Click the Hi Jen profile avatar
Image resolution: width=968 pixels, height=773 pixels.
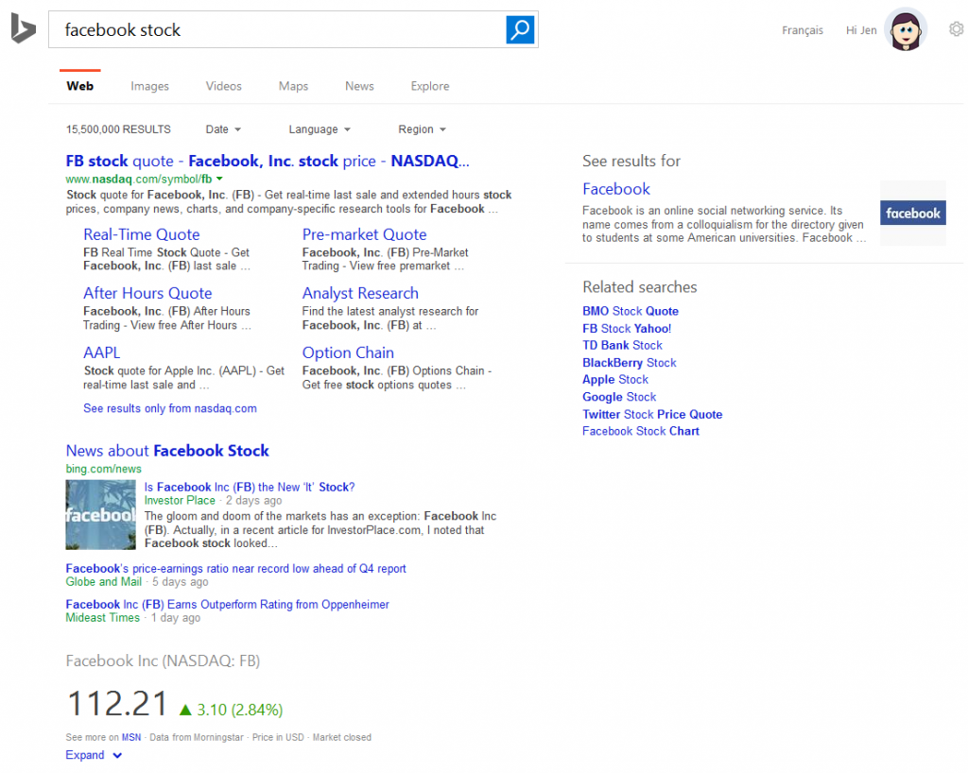(x=905, y=29)
